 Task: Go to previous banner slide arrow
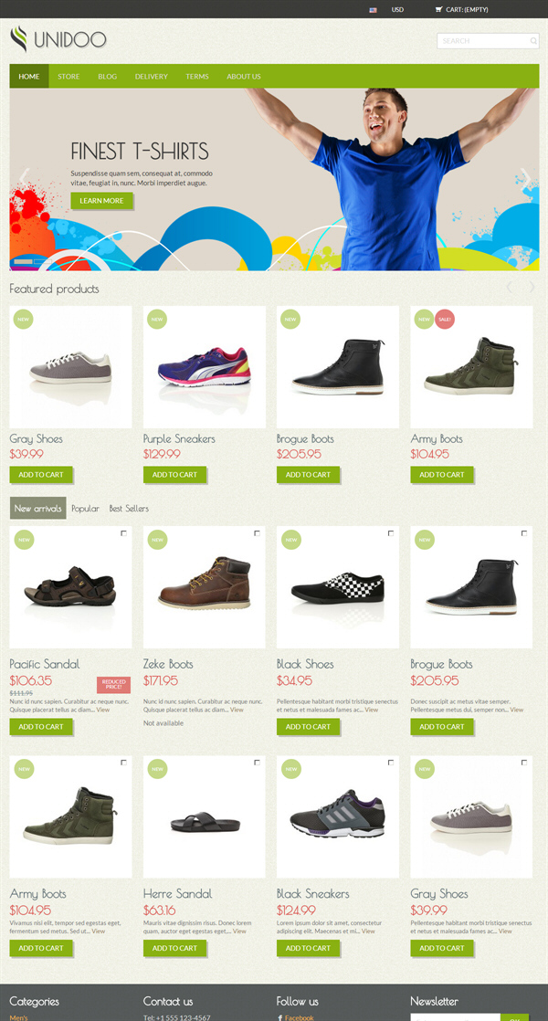(x=25, y=179)
